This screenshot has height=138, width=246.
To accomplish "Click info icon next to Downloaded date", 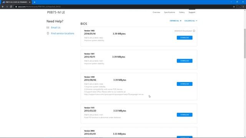I will tap(194, 31).
